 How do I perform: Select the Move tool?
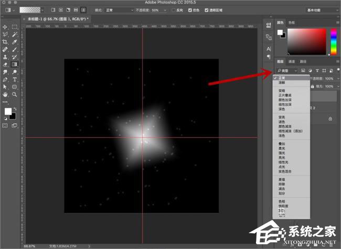[5, 27]
